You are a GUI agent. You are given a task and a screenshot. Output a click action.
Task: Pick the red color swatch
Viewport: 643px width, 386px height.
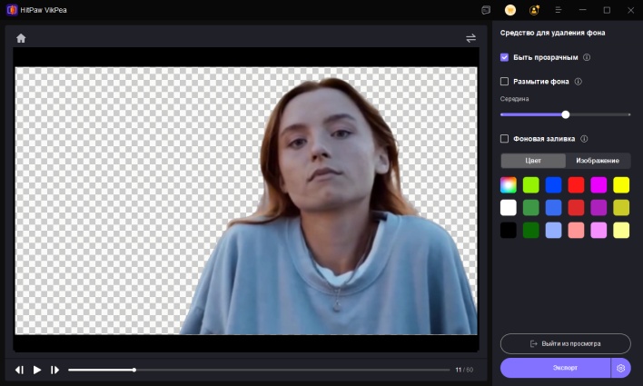click(x=576, y=184)
